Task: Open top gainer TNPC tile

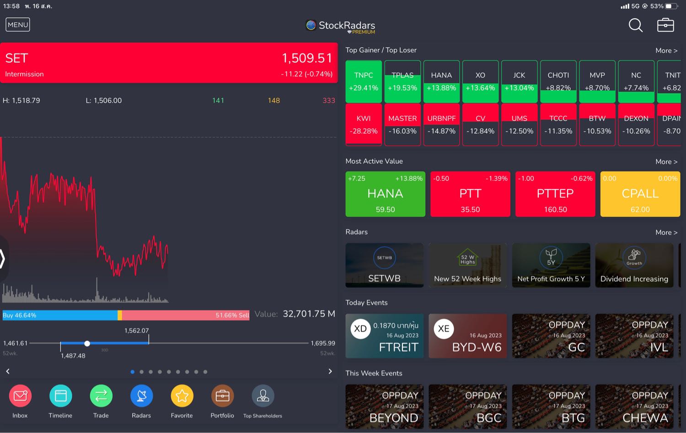Action: point(364,81)
